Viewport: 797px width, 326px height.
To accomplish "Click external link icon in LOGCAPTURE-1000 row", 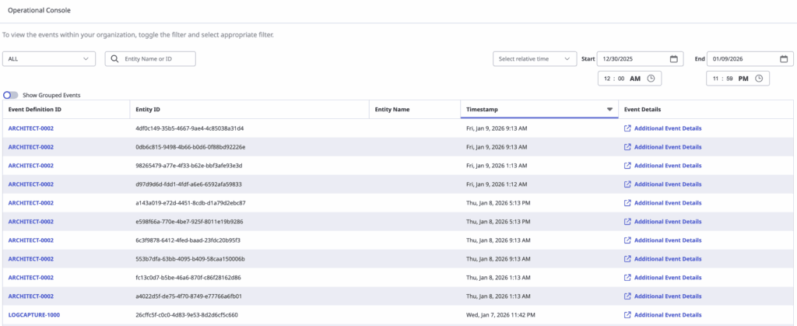I will (x=627, y=315).
